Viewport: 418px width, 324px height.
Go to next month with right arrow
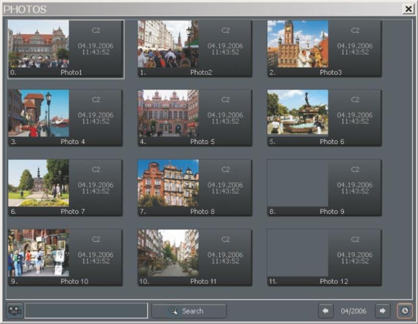(383, 311)
